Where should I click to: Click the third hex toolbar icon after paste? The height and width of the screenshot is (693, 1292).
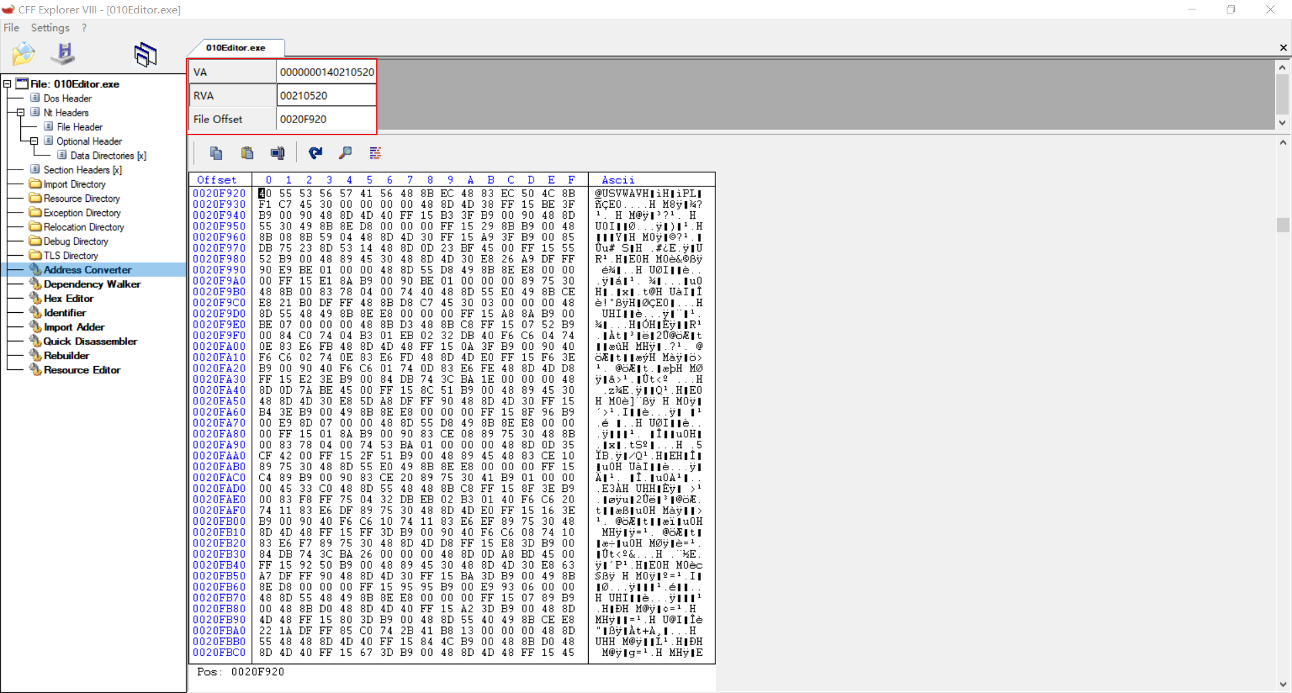277,153
